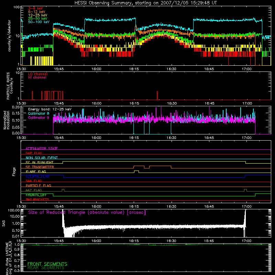Viewport: 275px width, 275px height.
Task: Pick the cyan 50-100 keV legend label
Action: [39, 22]
